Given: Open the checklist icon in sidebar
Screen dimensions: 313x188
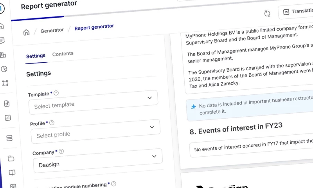Looking at the screenshot, I should (2, 40).
